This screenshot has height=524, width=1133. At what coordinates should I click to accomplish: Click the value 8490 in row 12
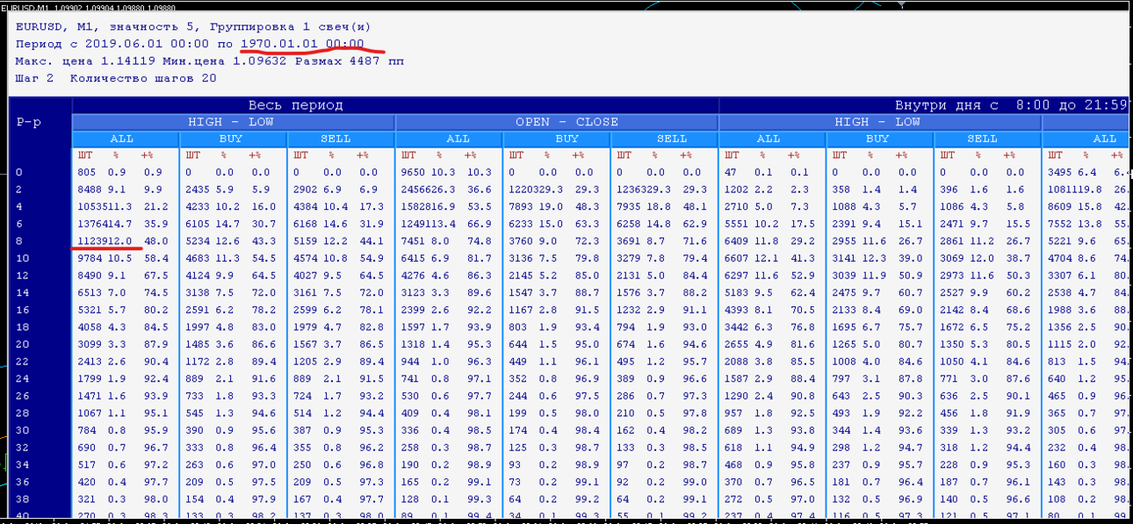tap(90, 276)
